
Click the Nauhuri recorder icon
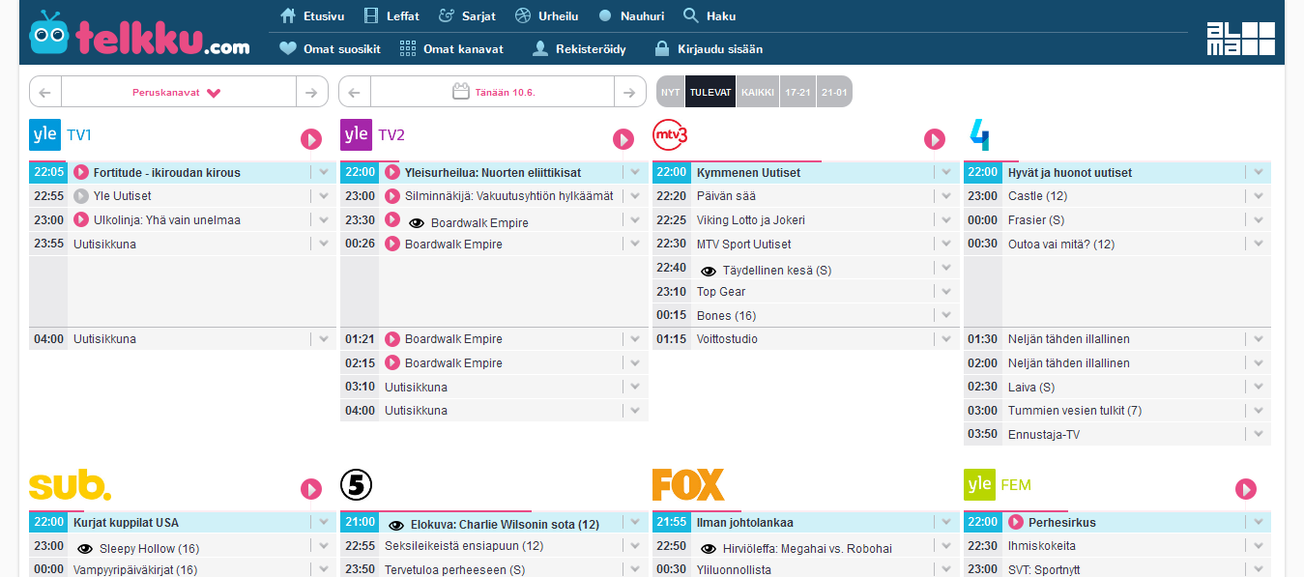[x=604, y=15]
